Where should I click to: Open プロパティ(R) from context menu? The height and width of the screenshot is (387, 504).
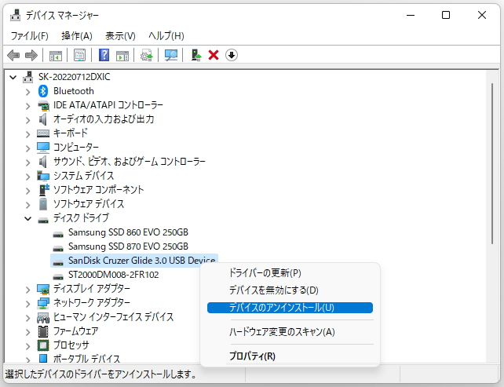coord(290,356)
